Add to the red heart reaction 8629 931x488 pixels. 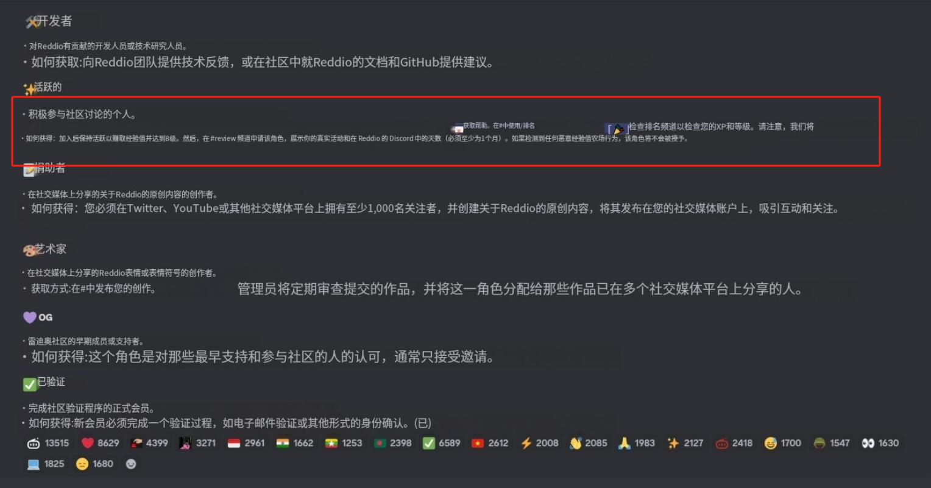tap(101, 444)
